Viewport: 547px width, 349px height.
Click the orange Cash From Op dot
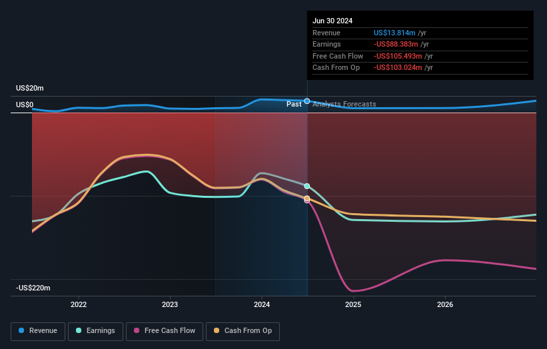(x=217, y=330)
